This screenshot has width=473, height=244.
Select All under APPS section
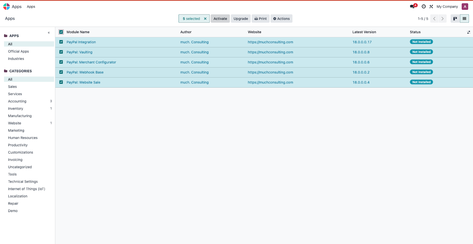29,44
